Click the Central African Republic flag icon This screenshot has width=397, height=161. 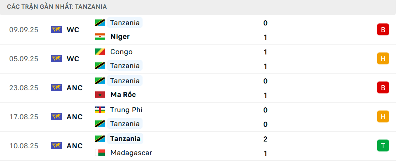pos(100,110)
